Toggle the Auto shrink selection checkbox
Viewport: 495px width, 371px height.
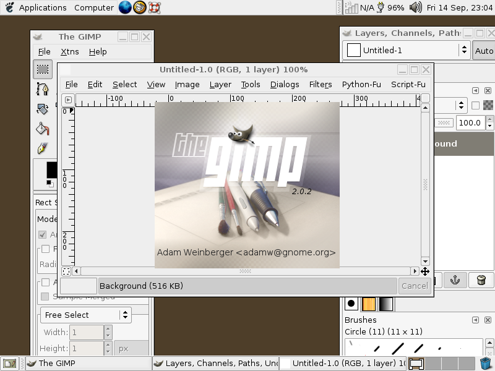pyautogui.click(x=45, y=282)
